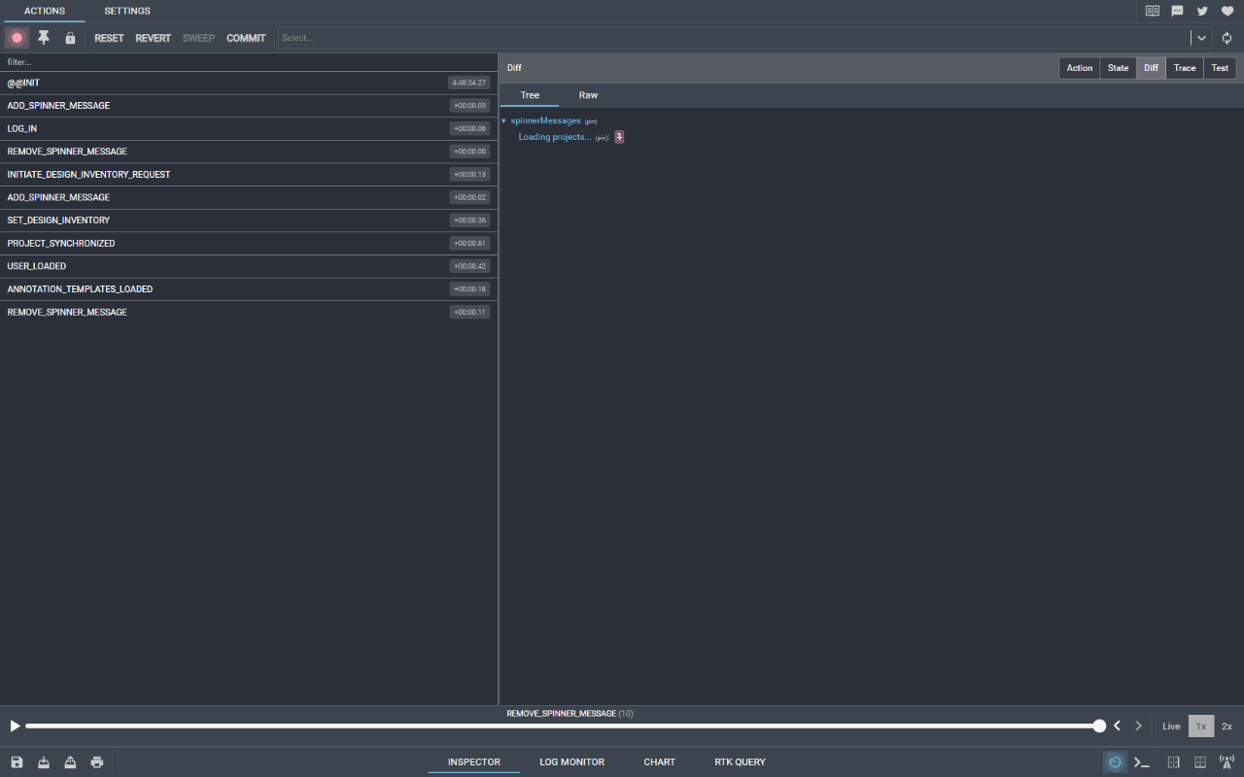Switch to the INSPECTOR monitor tab
This screenshot has height=777, width=1244.
[x=474, y=762]
